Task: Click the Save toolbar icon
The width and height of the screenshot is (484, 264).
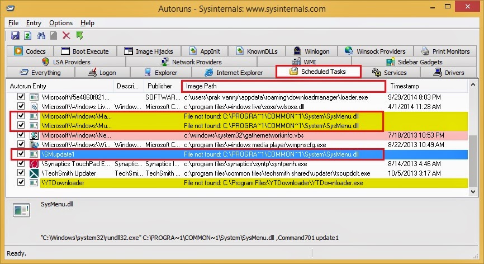Action: pos(15,35)
